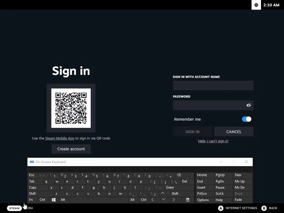Tap the right Ctrl key
The image size is (284, 213).
coord(144,200)
